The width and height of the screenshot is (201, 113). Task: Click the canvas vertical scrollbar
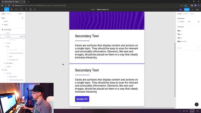pos(175,70)
